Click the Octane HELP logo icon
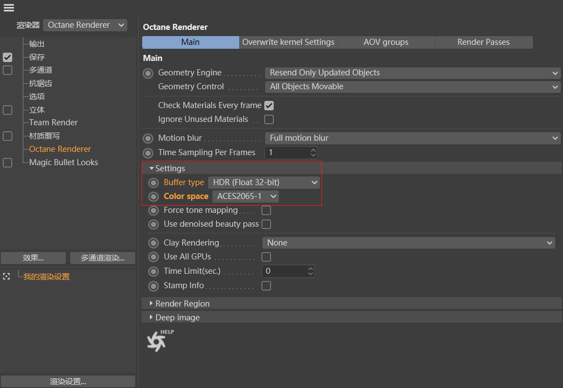 (160, 340)
